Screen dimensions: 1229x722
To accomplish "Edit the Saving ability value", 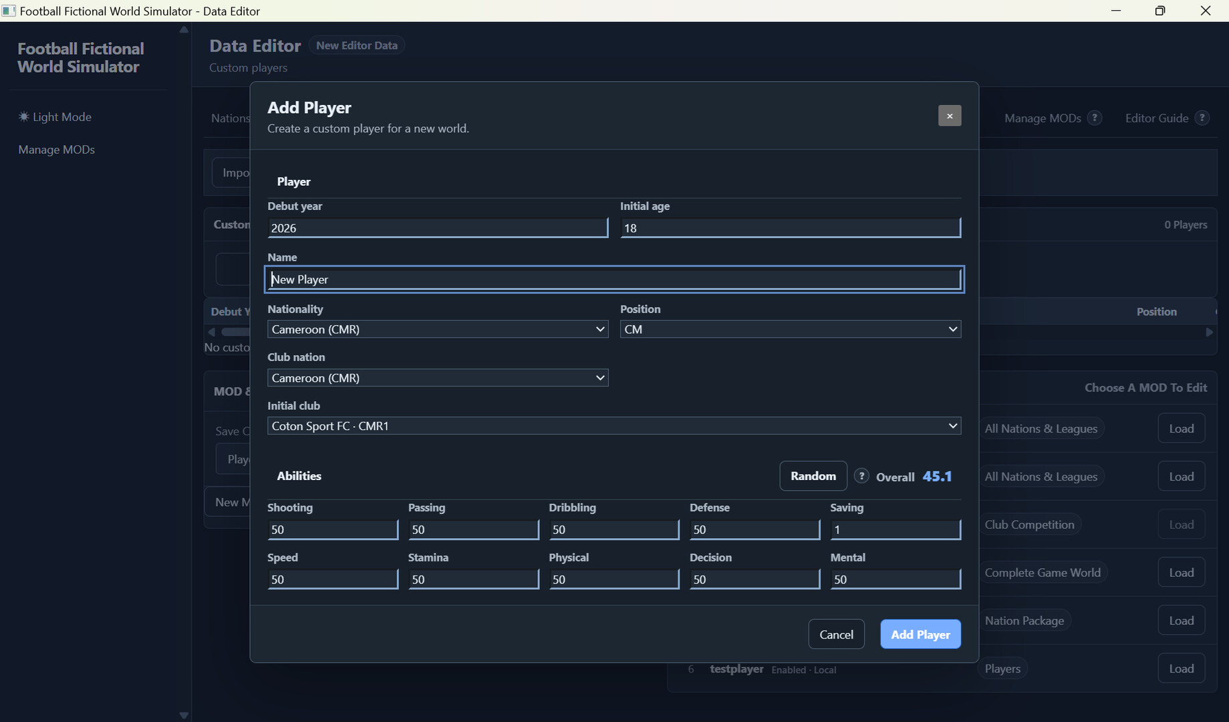I will pyautogui.click(x=896, y=529).
